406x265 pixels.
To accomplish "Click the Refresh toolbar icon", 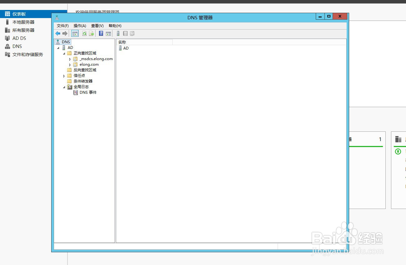I will 84,33.
